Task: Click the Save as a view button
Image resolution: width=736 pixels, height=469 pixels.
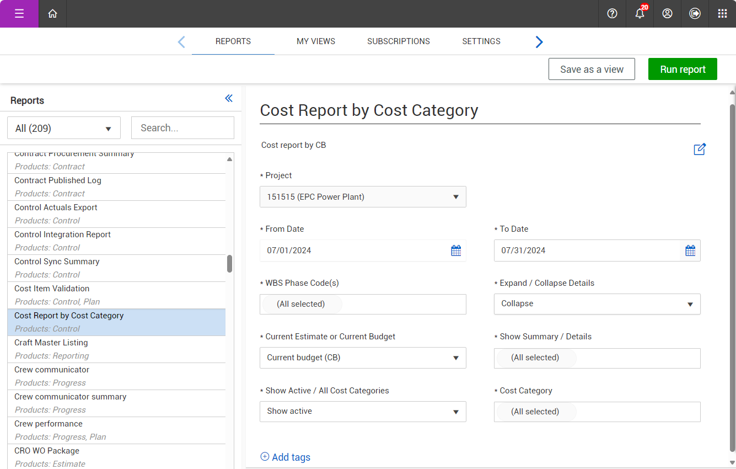Action: (x=592, y=70)
